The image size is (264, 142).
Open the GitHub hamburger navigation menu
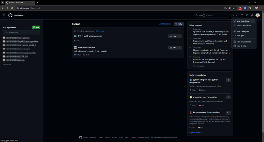tap(4, 15)
